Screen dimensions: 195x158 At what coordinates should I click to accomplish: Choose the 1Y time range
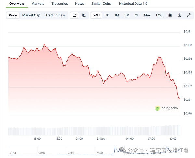coord(136,15)
